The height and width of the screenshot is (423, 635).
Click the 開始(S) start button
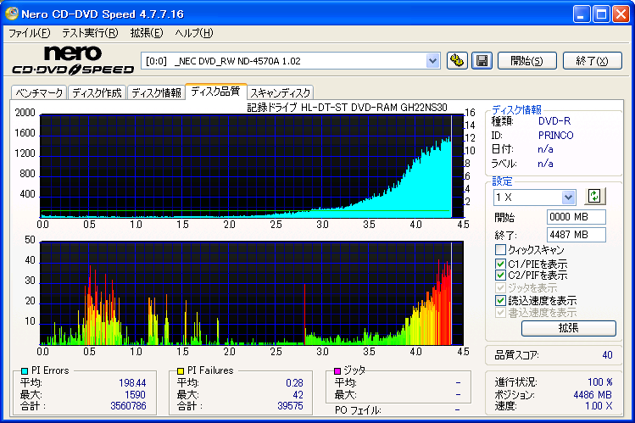click(x=526, y=61)
